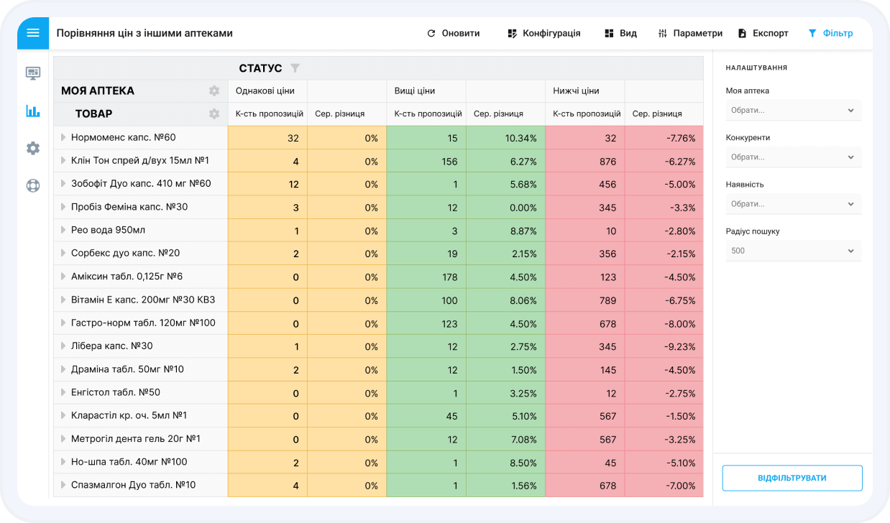Viewport: 890px width, 523px height.
Task: Click the gear icon beside МОЯ АПТЕКА
Action: (214, 91)
